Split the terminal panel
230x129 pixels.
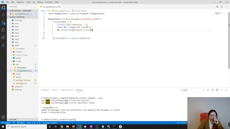click(x=212, y=90)
